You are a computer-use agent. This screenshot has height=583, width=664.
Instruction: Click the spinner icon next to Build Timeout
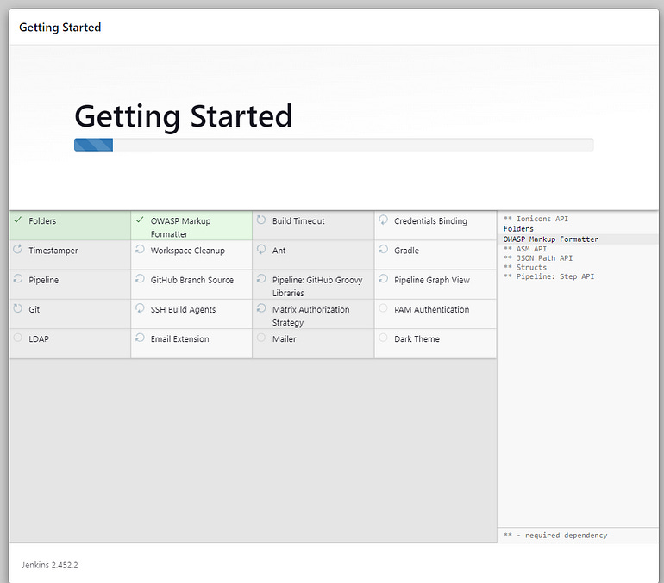pos(261,220)
